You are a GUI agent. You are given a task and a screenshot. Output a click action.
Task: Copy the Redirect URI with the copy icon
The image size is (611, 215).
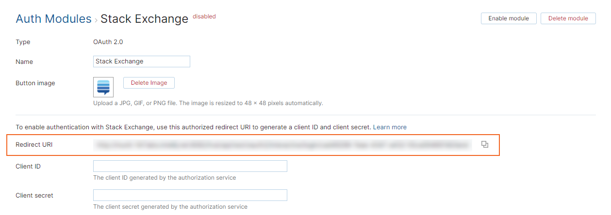click(x=484, y=144)
